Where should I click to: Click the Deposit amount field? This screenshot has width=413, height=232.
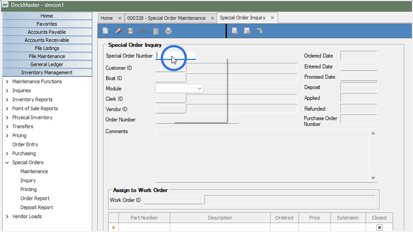[x=359, y=87]
